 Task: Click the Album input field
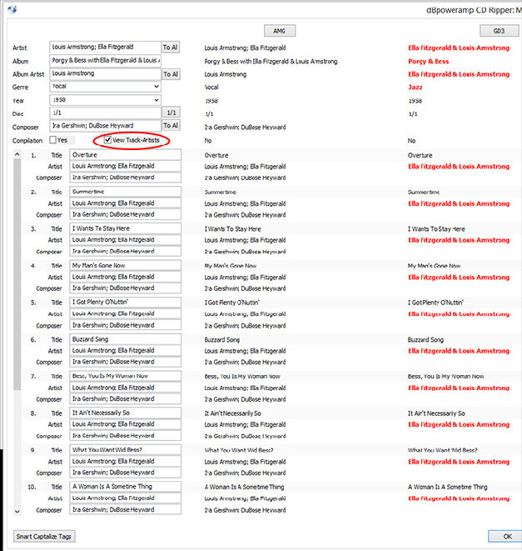105,61
